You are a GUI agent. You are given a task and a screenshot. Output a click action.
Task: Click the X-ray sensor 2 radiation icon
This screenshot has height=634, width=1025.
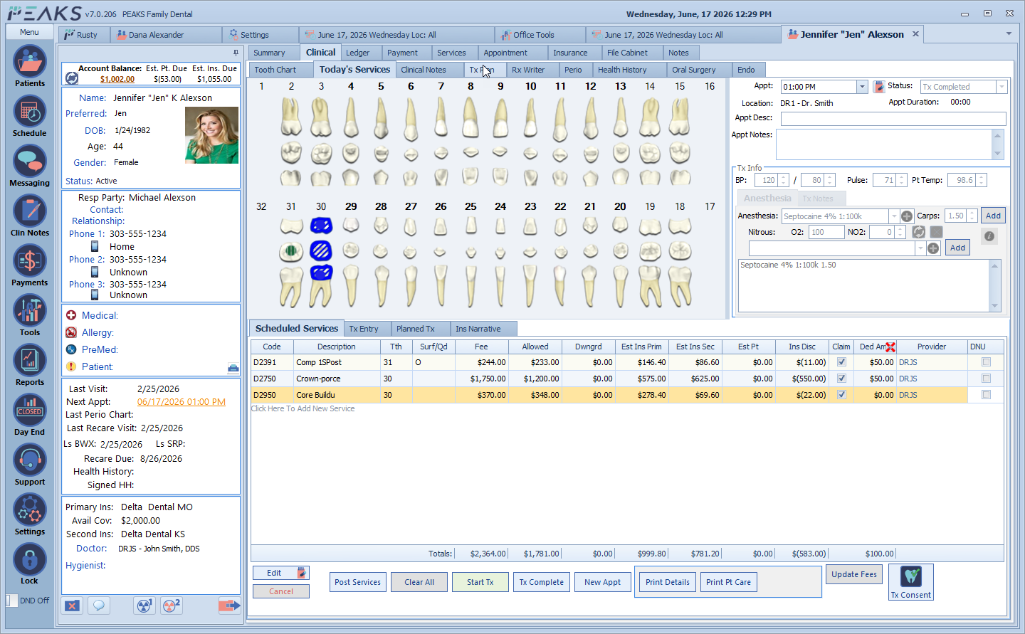pos(172,606)
